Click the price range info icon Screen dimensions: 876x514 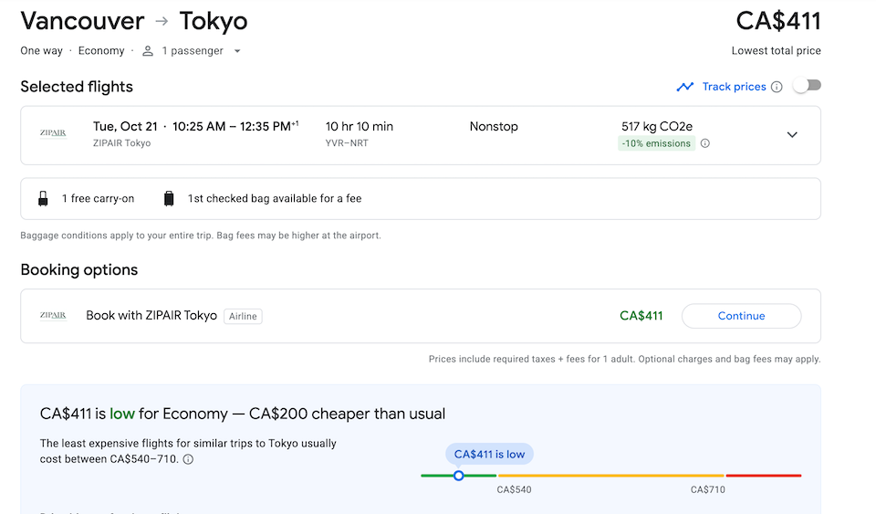188,459
